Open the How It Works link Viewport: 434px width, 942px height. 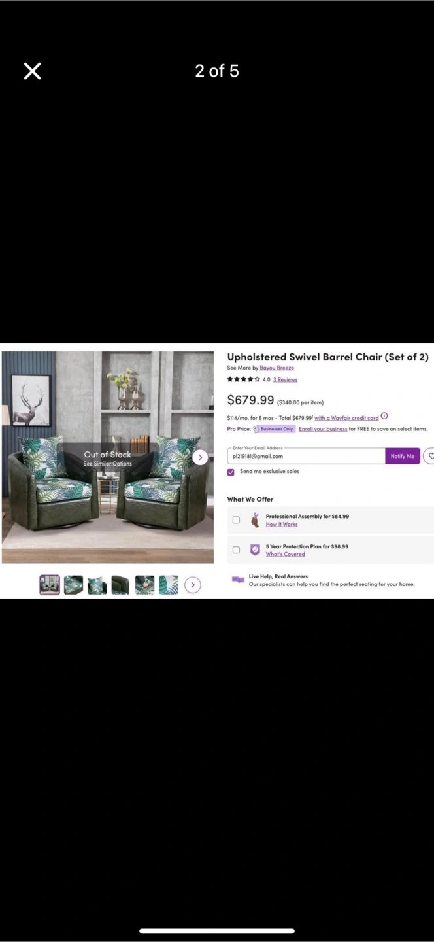(282, 525)
